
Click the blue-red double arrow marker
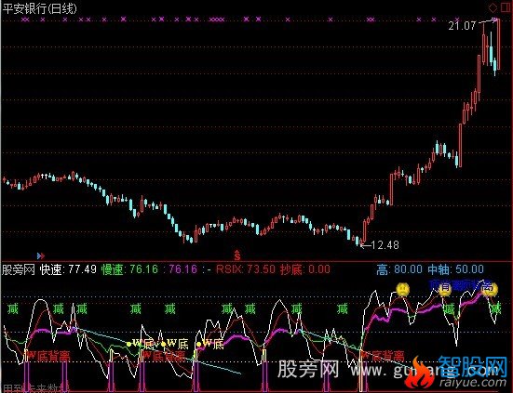coord(41,255)
